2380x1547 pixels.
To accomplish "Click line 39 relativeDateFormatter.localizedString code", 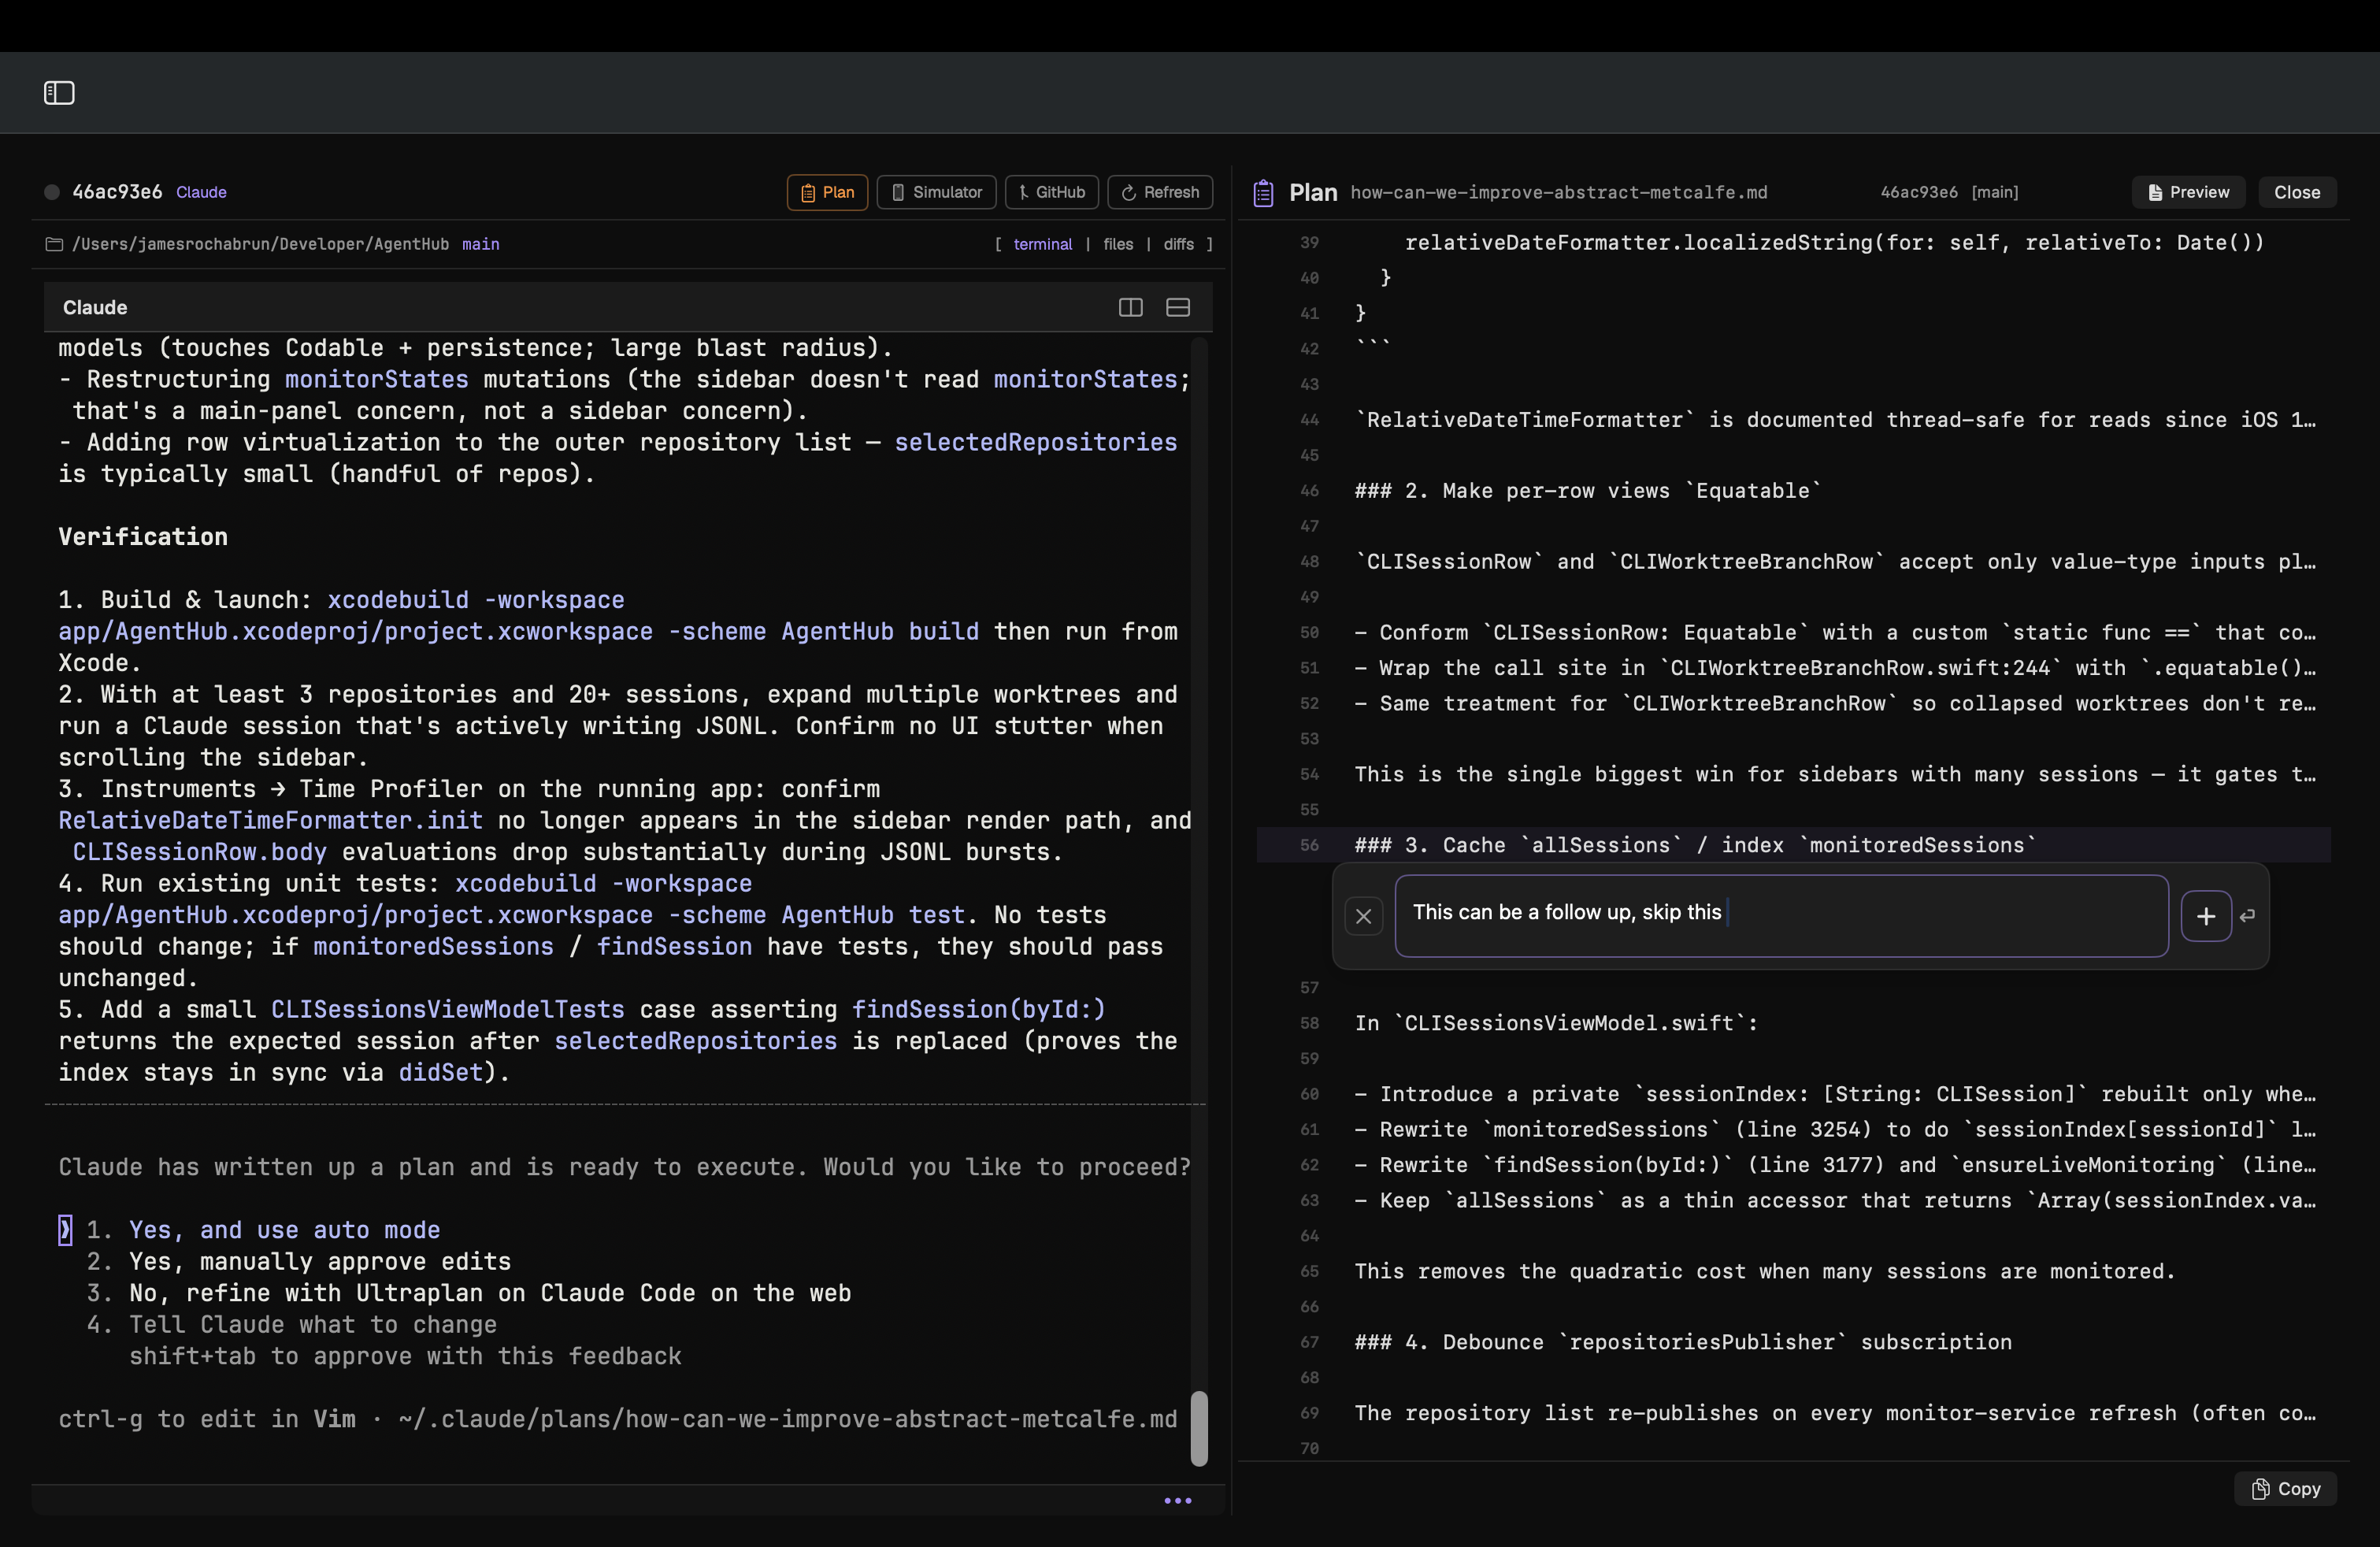I will click(x=1834, y=242).
